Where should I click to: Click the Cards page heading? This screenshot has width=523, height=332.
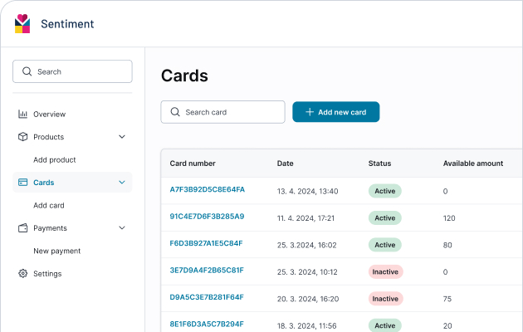tap(184, 76)
